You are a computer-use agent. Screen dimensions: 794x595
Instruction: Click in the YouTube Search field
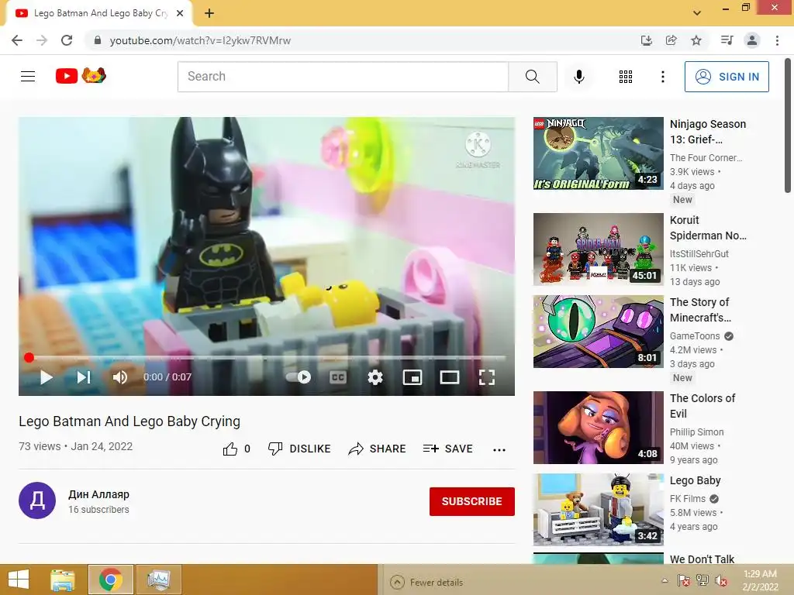[343, 77]
